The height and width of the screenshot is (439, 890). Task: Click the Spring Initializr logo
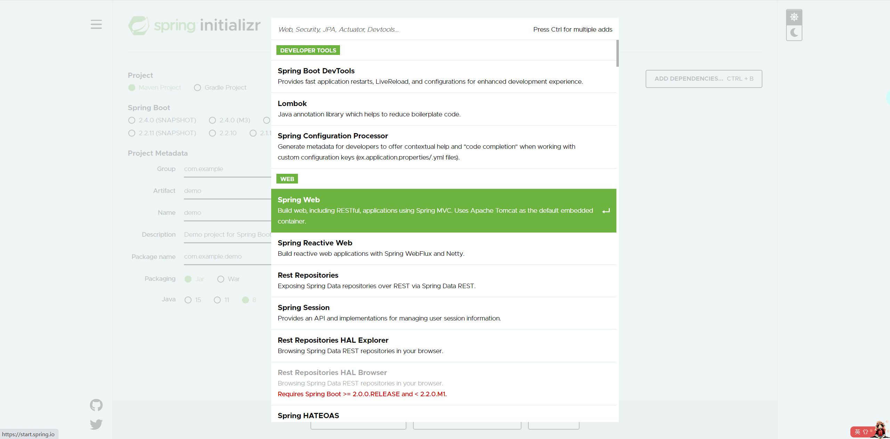(194, 25)
